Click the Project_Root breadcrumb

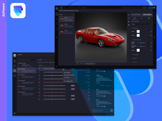pos(72,8)
